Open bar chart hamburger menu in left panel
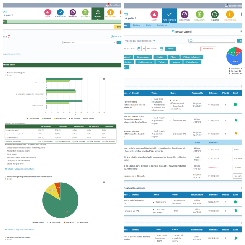Viewport: 245px width, 245px height. 104,79
